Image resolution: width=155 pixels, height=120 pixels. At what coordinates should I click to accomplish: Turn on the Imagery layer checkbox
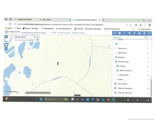[116, 79]
